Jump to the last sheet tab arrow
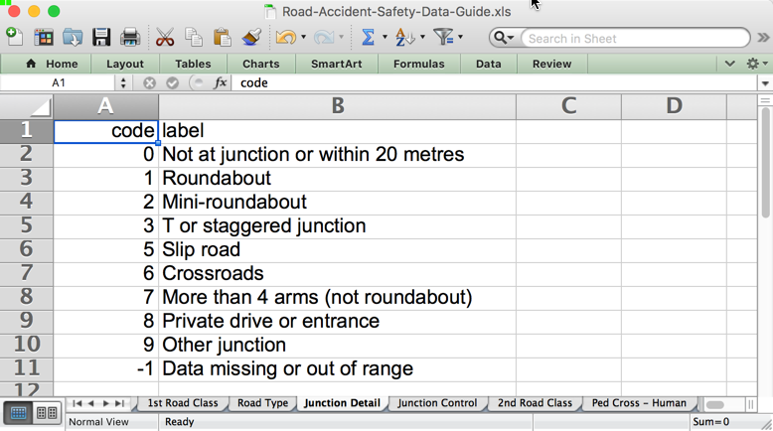The image size is (773, 431). point(120,403)
